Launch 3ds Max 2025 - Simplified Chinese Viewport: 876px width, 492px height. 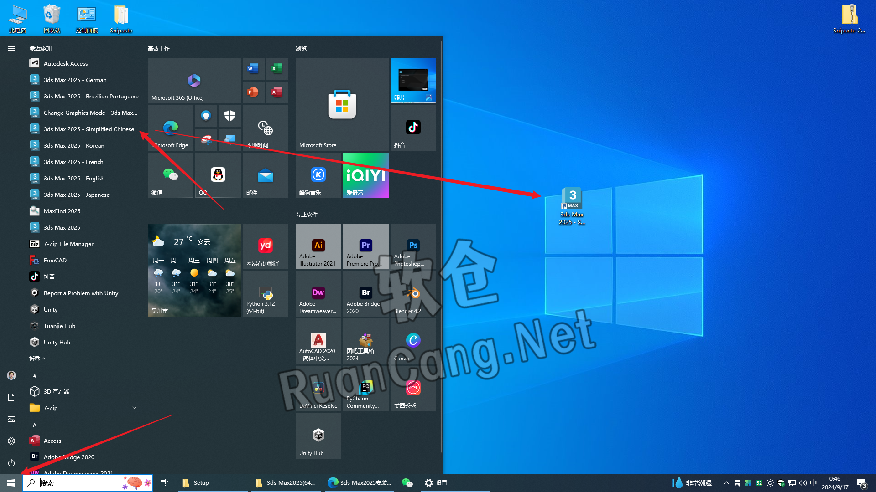click(x=84, y=129)
